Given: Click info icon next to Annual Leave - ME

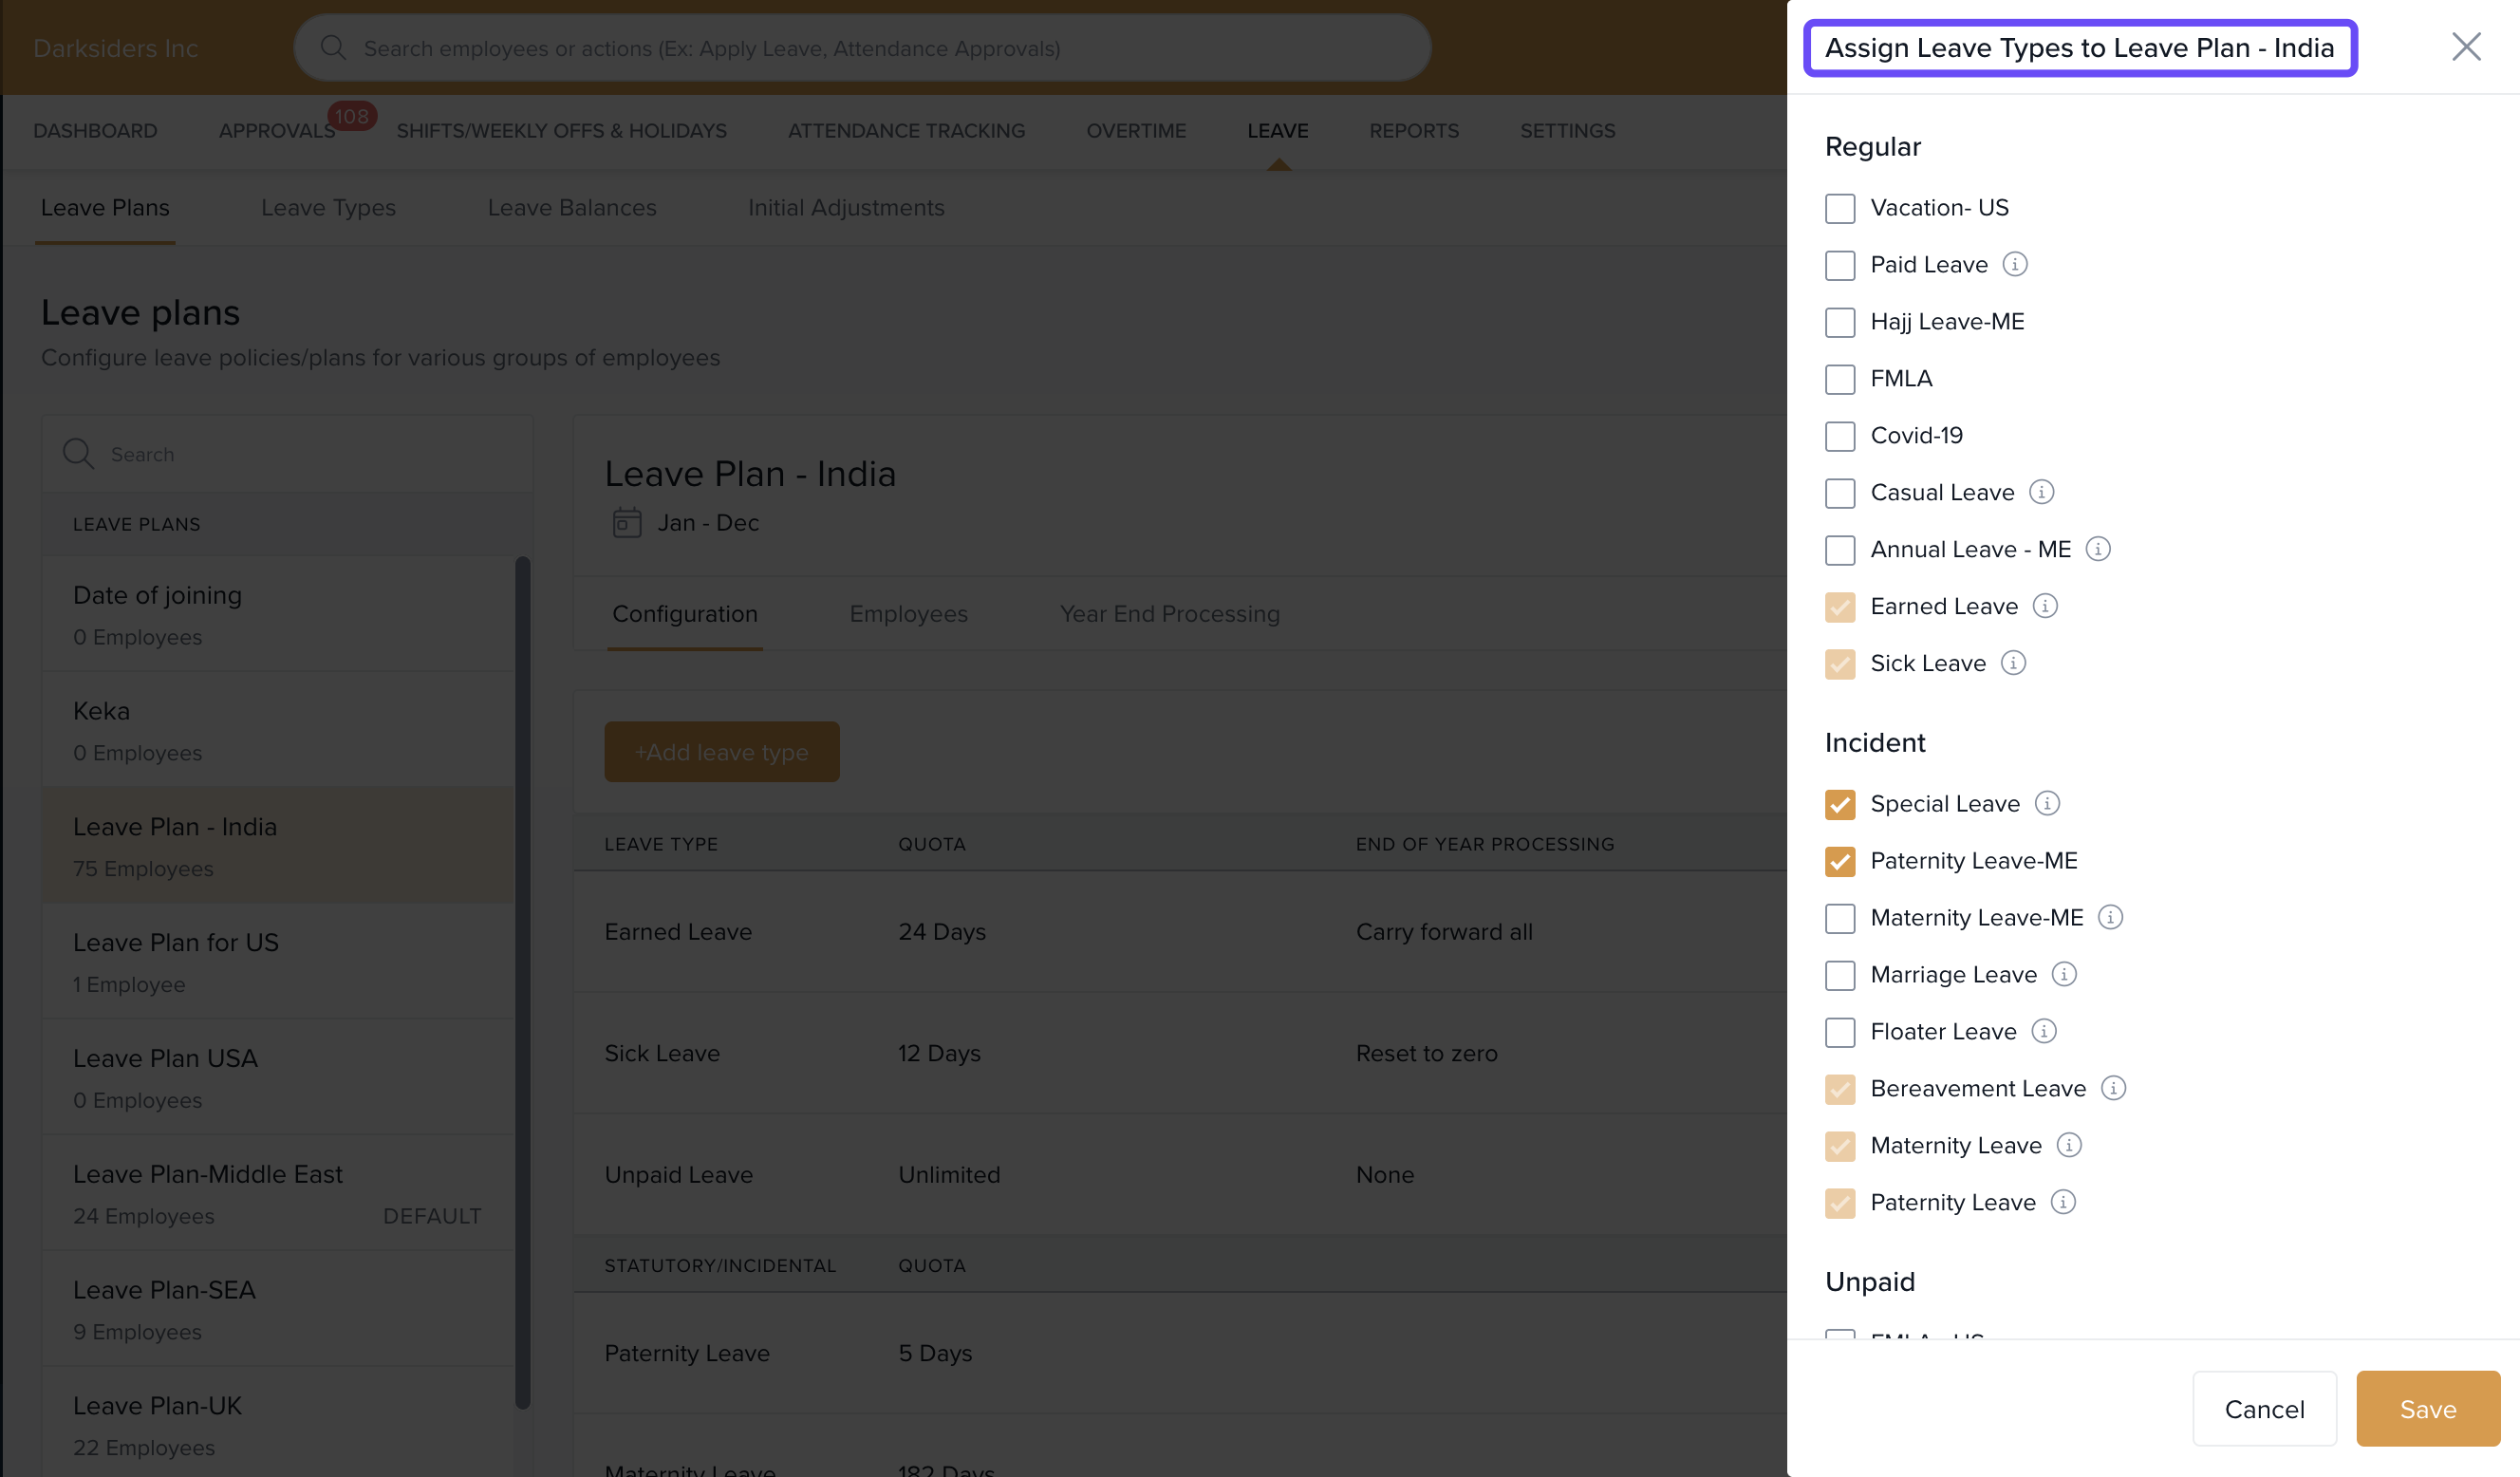Looking at the screenshot, I should (x=2097, y=549).
